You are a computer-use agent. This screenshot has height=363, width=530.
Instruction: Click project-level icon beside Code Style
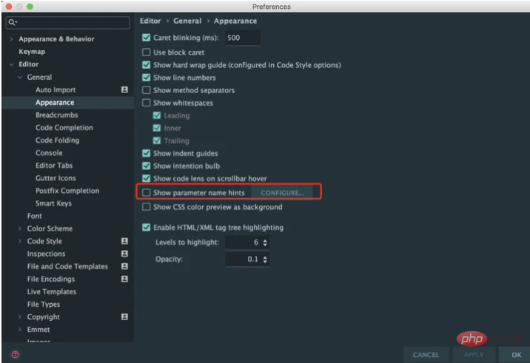[x=124, y=242]
